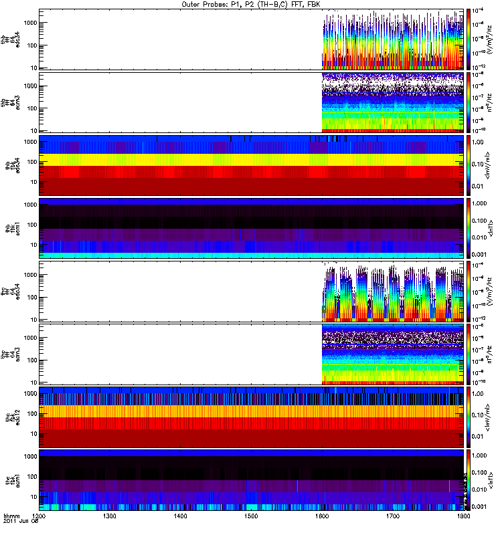Click the thb fff scm3 panel color bar
Screen dimensions: 502x535
coord(469,102)
